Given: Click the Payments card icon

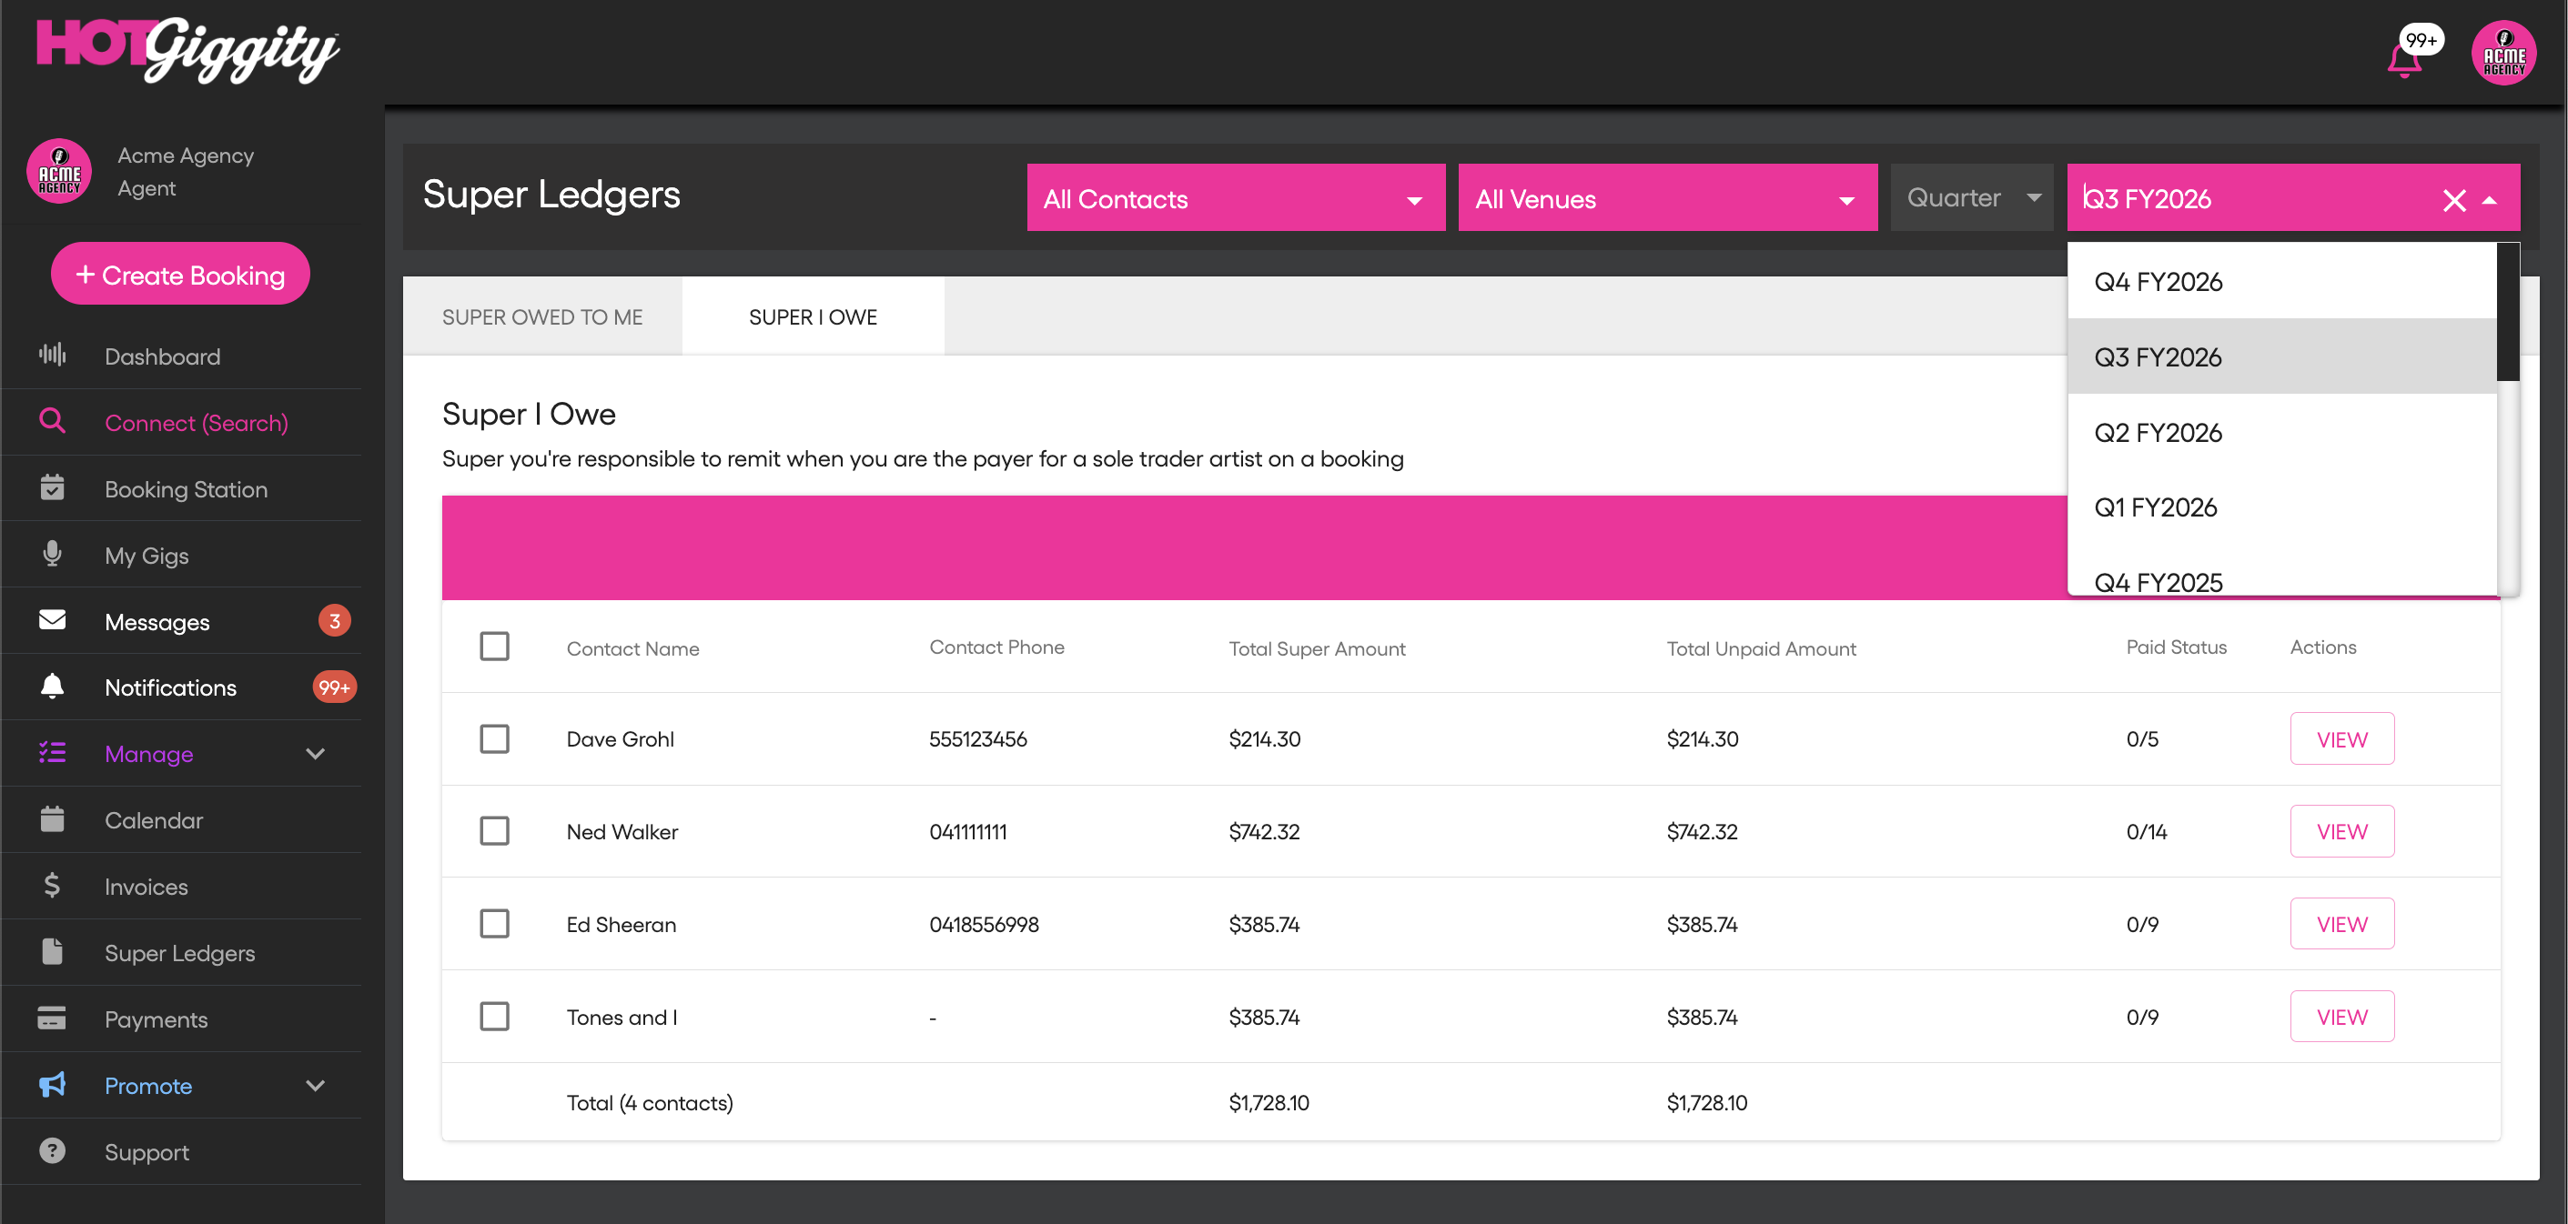Looking at the screenshot, I should tap(52, 1018).
